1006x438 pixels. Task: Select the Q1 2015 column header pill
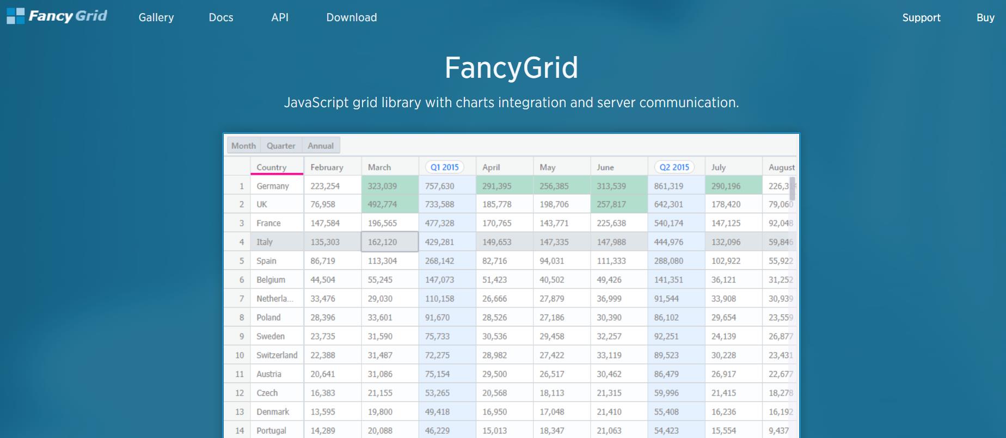coord(445,167)
